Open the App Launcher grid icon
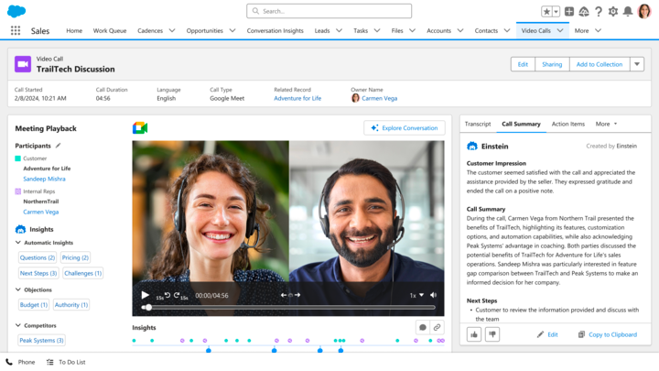The image size is (659, 371). point(16,30)
